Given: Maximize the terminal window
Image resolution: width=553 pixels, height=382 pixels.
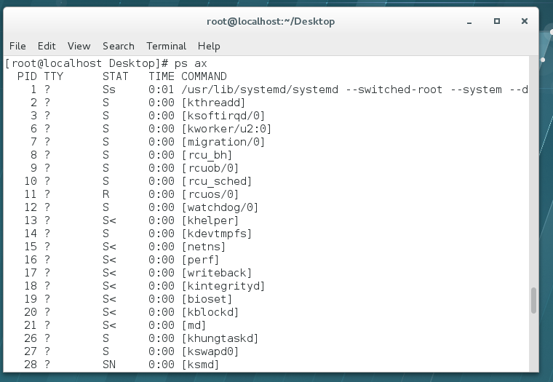Looking at the screenshot, I should pyautogui.click(x=496, y=22).
